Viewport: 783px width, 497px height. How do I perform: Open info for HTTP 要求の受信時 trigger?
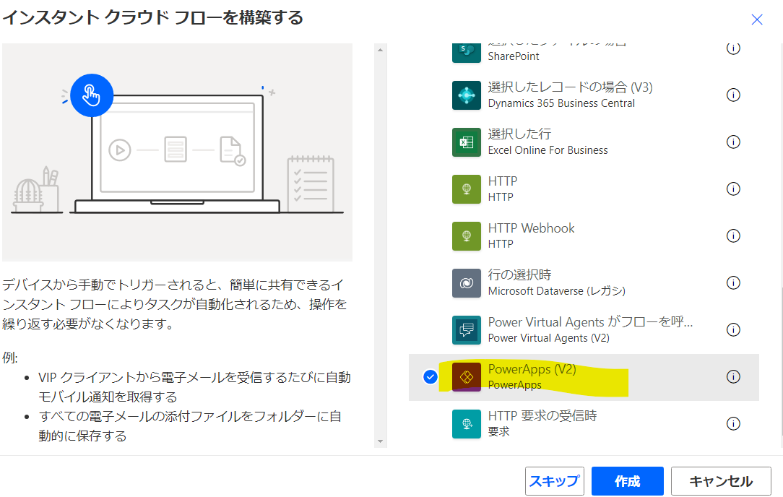point(733,423)
